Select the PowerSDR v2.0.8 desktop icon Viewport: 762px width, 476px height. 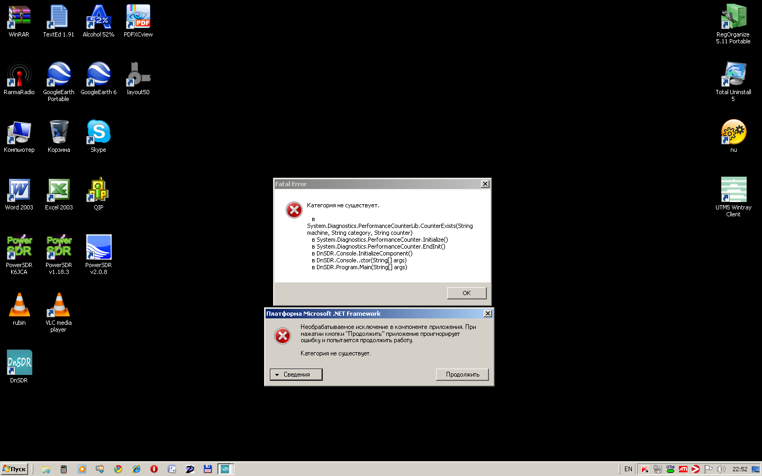pos(98,248)
